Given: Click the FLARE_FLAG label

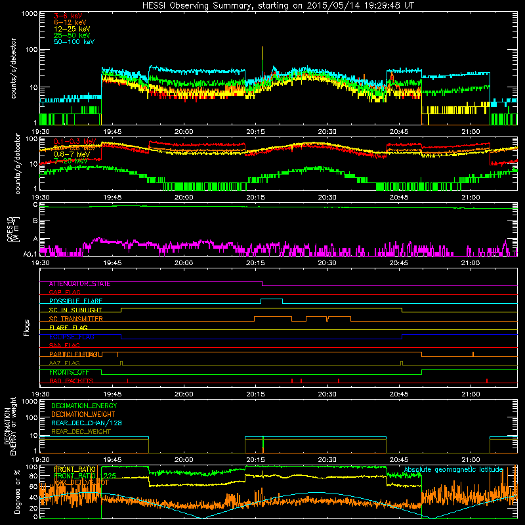Looking at the screenshot, I should pyautogui.click(x=68, y=327).
